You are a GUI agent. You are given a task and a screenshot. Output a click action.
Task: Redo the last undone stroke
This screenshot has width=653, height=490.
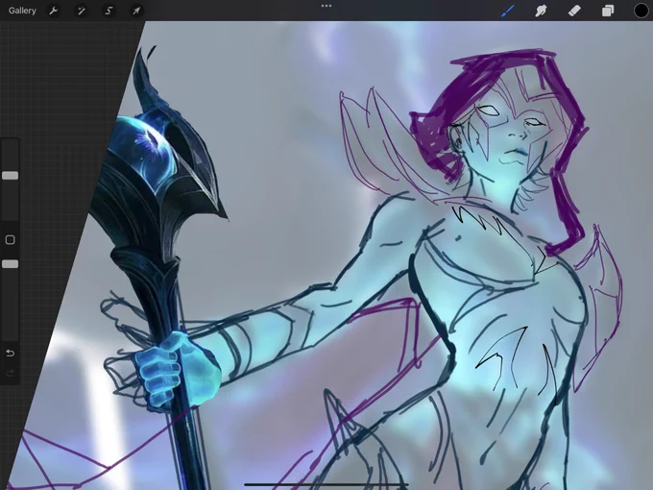(10, 373)
